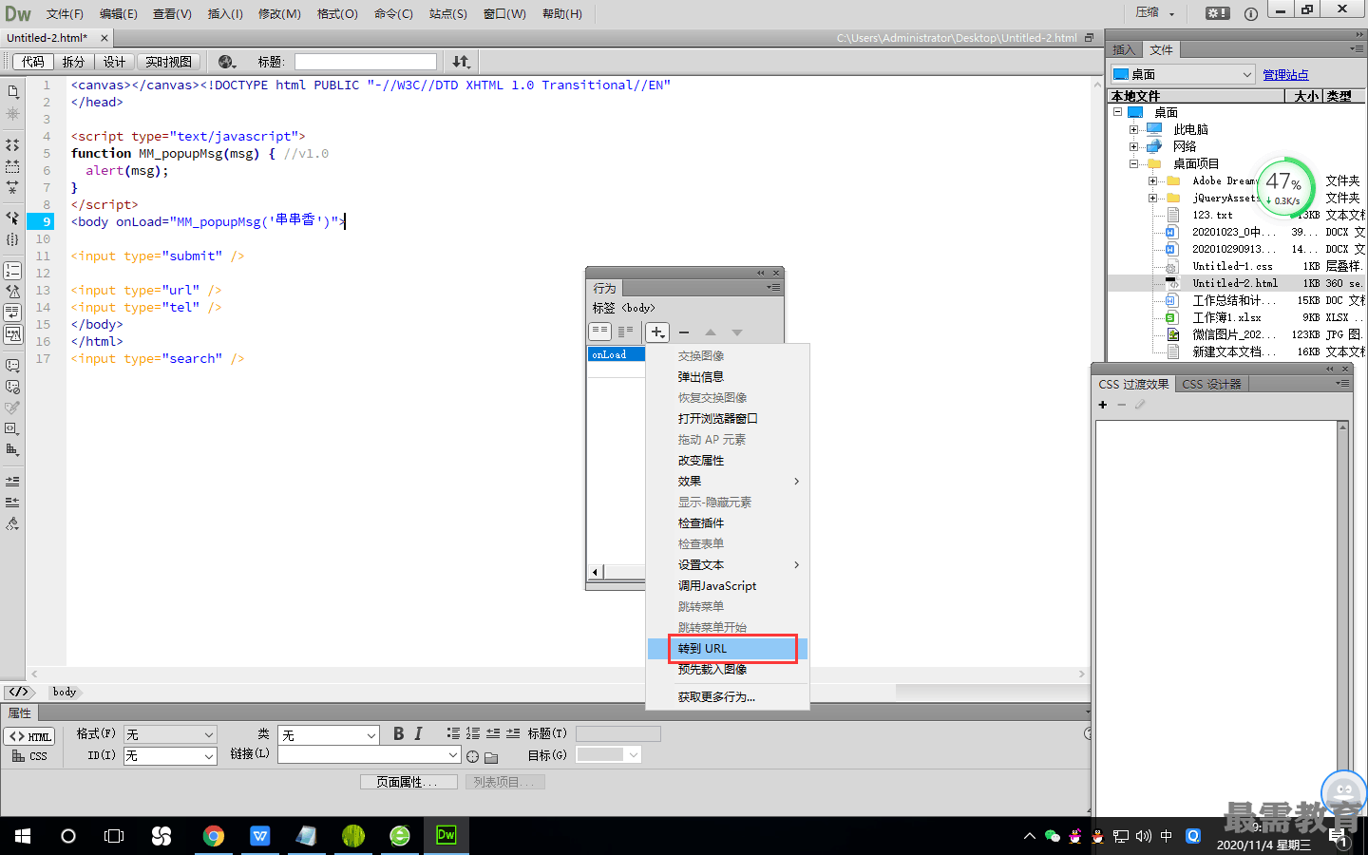
Task: Click the add CSS transition plus icon
Action: [x=1102, y=405]
